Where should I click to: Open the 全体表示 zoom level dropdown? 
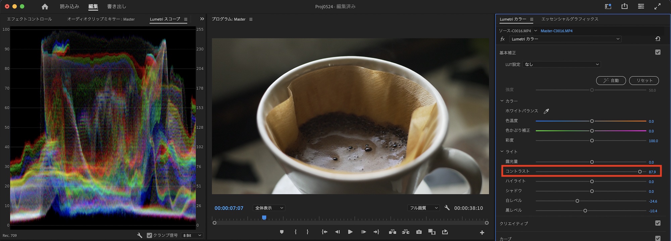269,208
